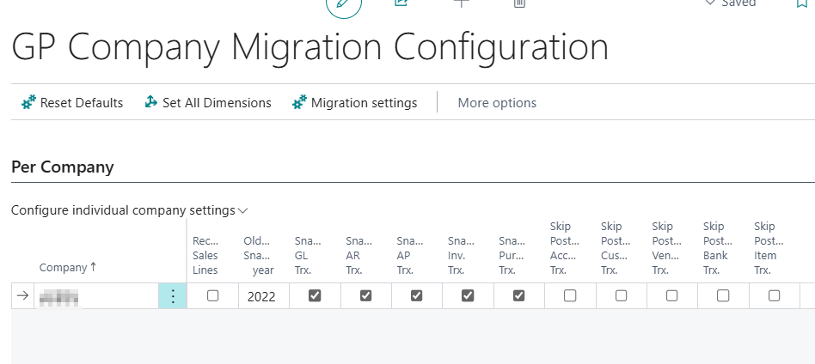Screen dimensions: 815x364
Task: Select the blurred company name cell
Action: 95,296
